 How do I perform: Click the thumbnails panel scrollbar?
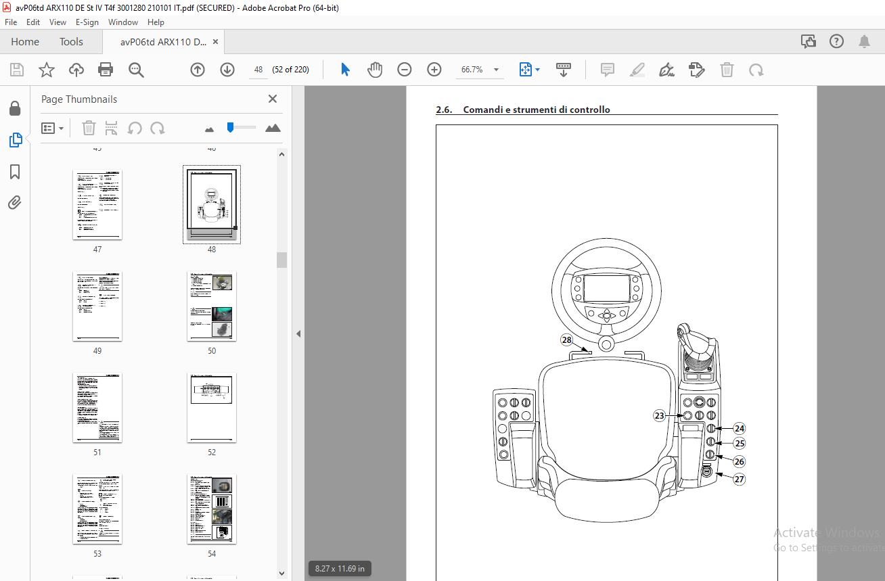coord(281,260)
